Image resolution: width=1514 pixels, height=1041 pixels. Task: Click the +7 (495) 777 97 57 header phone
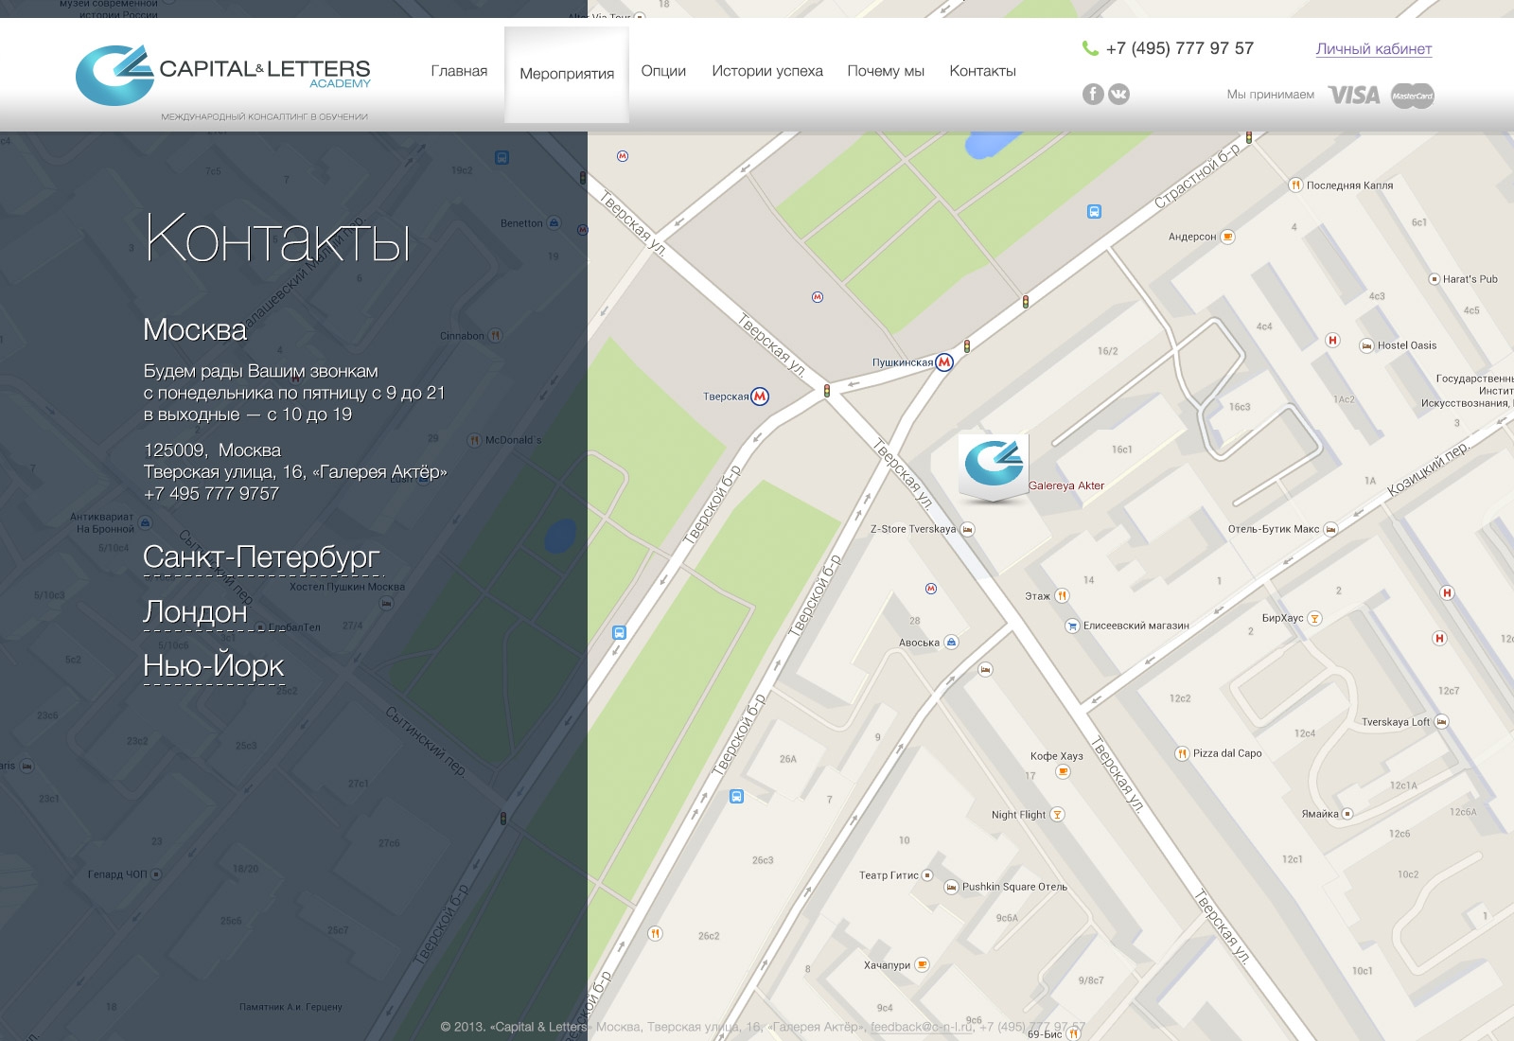pos(1180,48)
